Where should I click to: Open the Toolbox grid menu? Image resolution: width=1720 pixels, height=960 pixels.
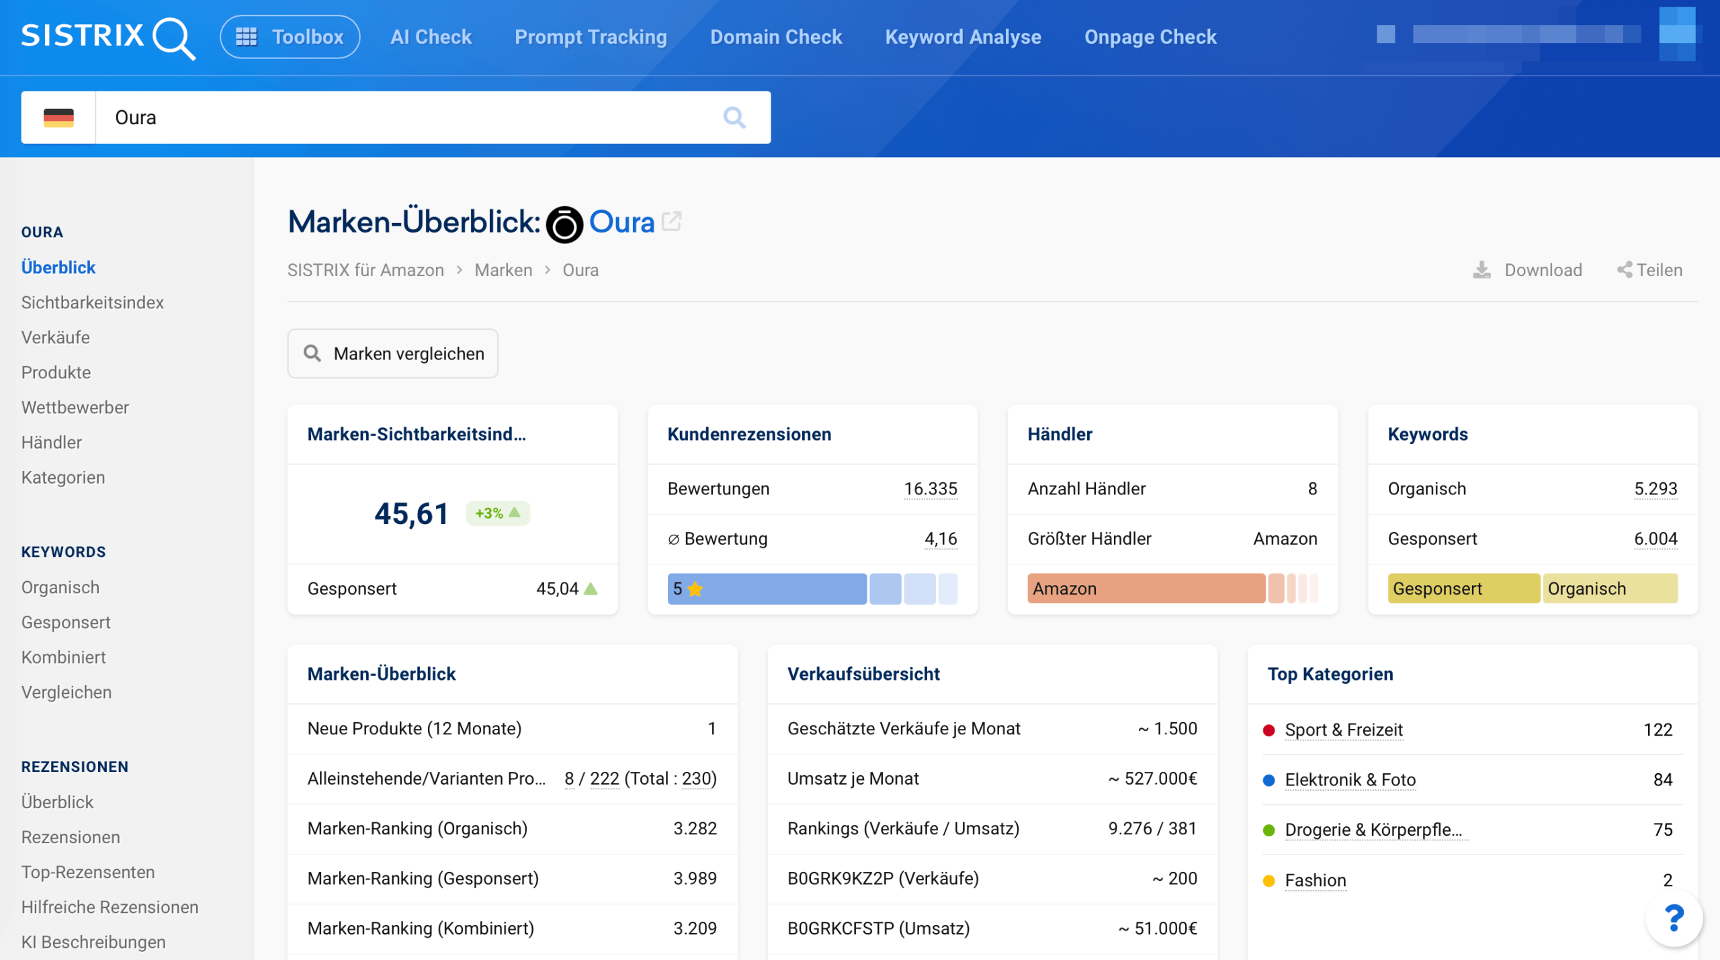(x=290, y=37)
